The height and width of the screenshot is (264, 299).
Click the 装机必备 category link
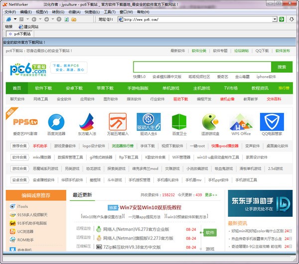[227, 99]
